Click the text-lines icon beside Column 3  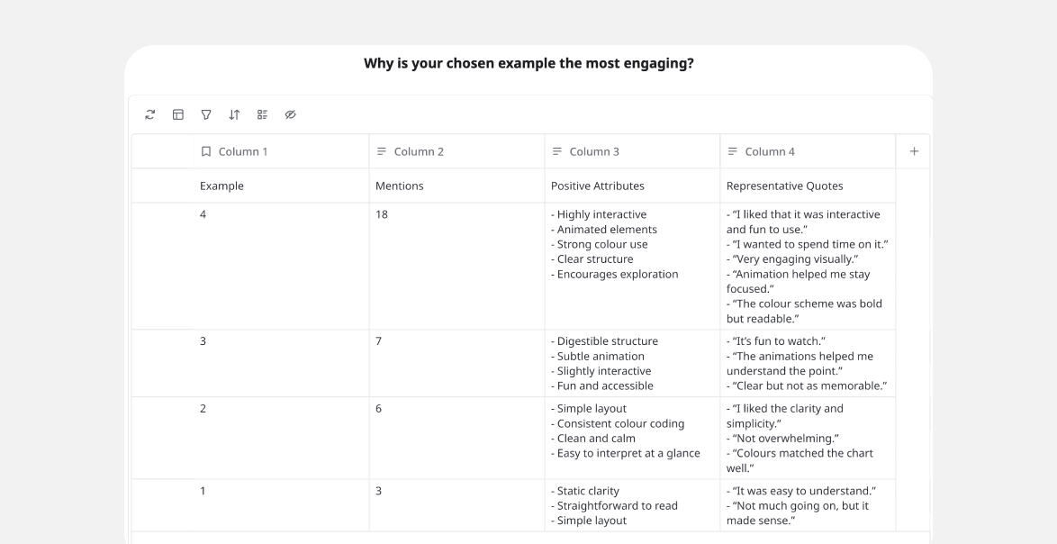point(557,151)
